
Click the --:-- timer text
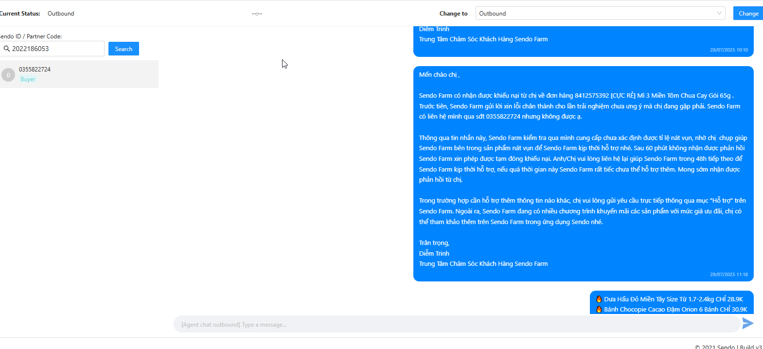point(257,14)
